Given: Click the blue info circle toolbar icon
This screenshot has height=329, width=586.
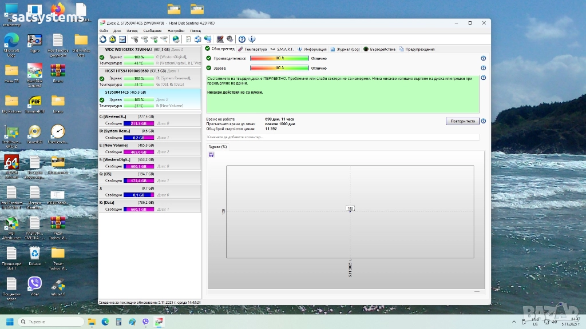Looking at the screenshot, I should (252, 39).
